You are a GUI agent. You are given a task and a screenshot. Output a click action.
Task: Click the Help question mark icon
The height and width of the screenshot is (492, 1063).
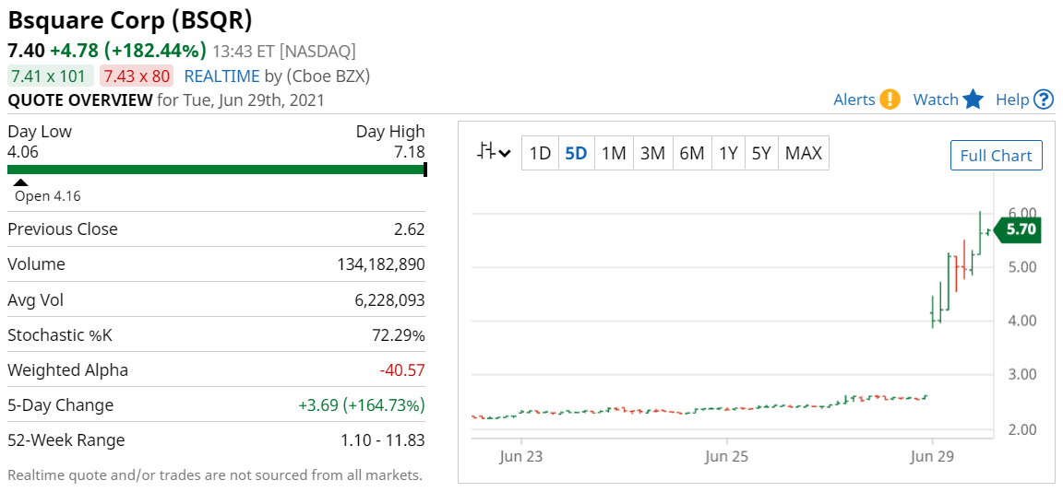(1044, 100)
